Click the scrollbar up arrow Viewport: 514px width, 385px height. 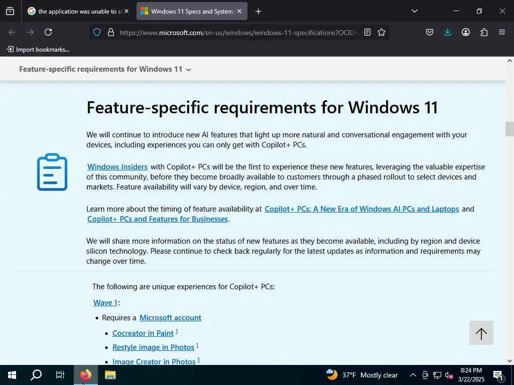click(509, 61)
